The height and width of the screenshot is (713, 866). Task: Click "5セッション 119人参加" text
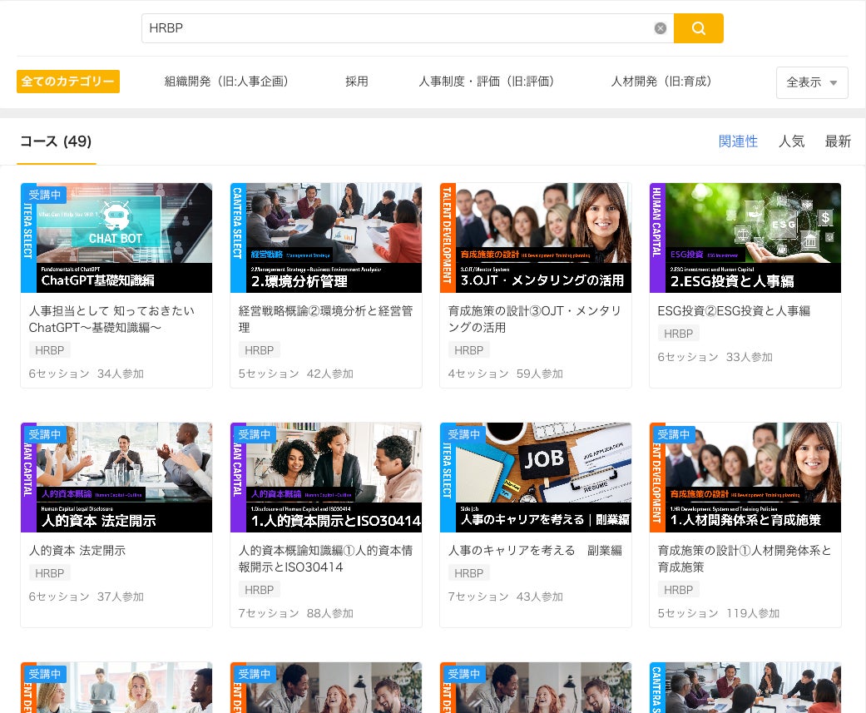click(718, 614)
